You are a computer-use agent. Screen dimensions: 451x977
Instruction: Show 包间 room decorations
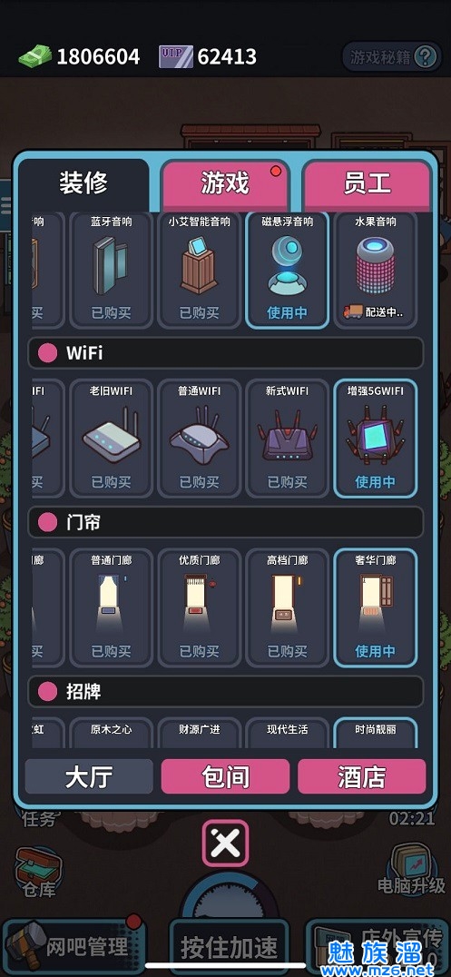225,776
